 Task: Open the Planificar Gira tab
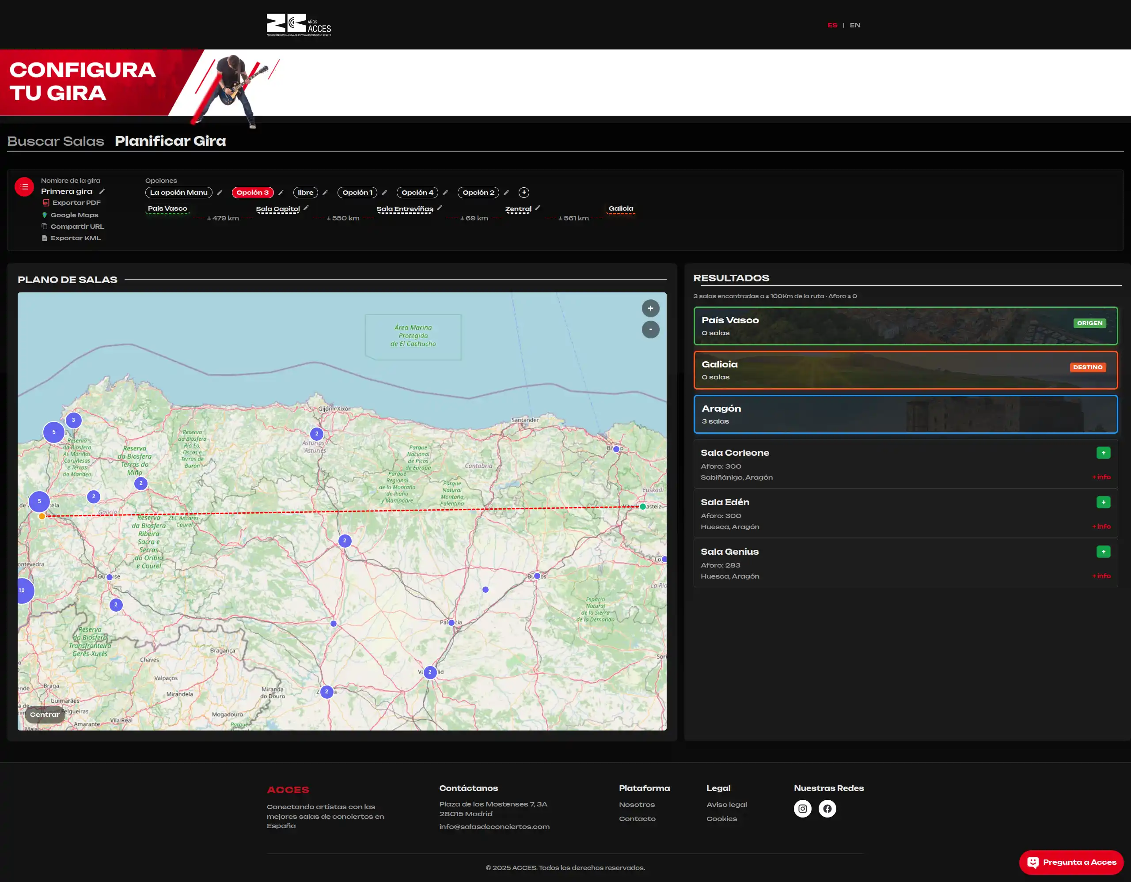(x=171, y=141)
